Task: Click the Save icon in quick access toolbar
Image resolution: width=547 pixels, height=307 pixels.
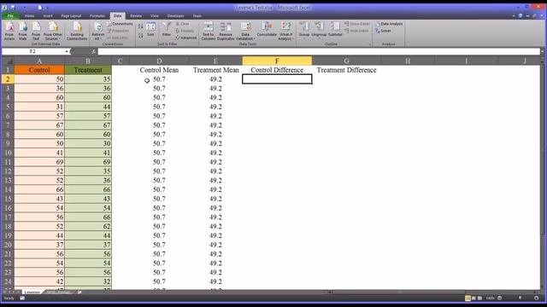Action: tap(13, 8)
